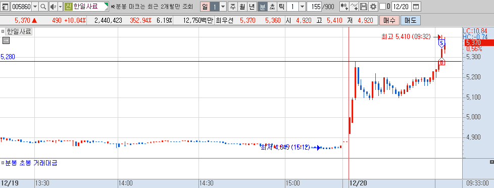Click the floppy disk save icon
The height and width of the screenshot is (188, 494).
[364, 6]
